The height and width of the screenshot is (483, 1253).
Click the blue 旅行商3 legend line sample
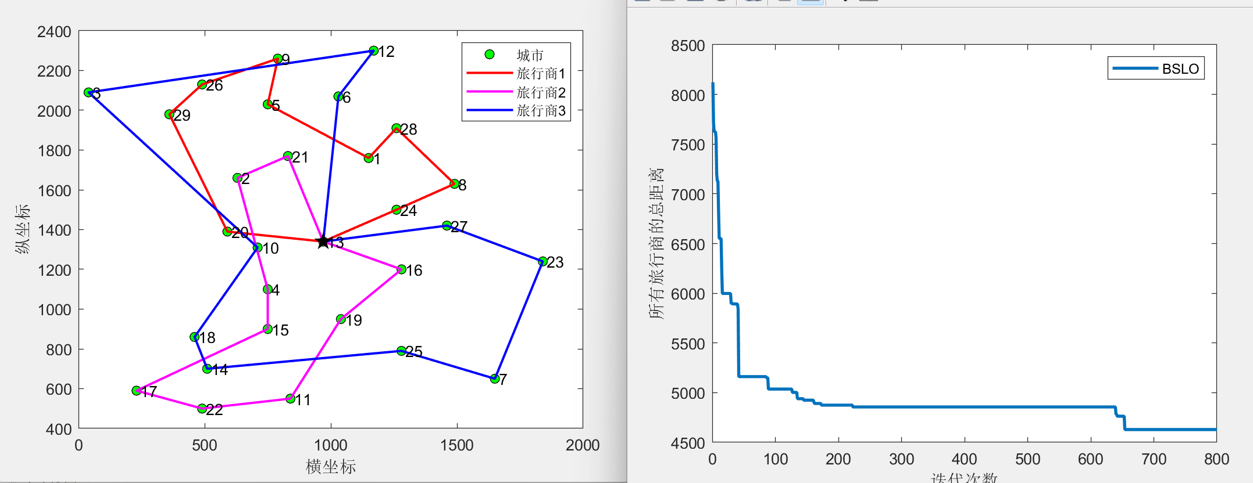(x=489, y=110)
